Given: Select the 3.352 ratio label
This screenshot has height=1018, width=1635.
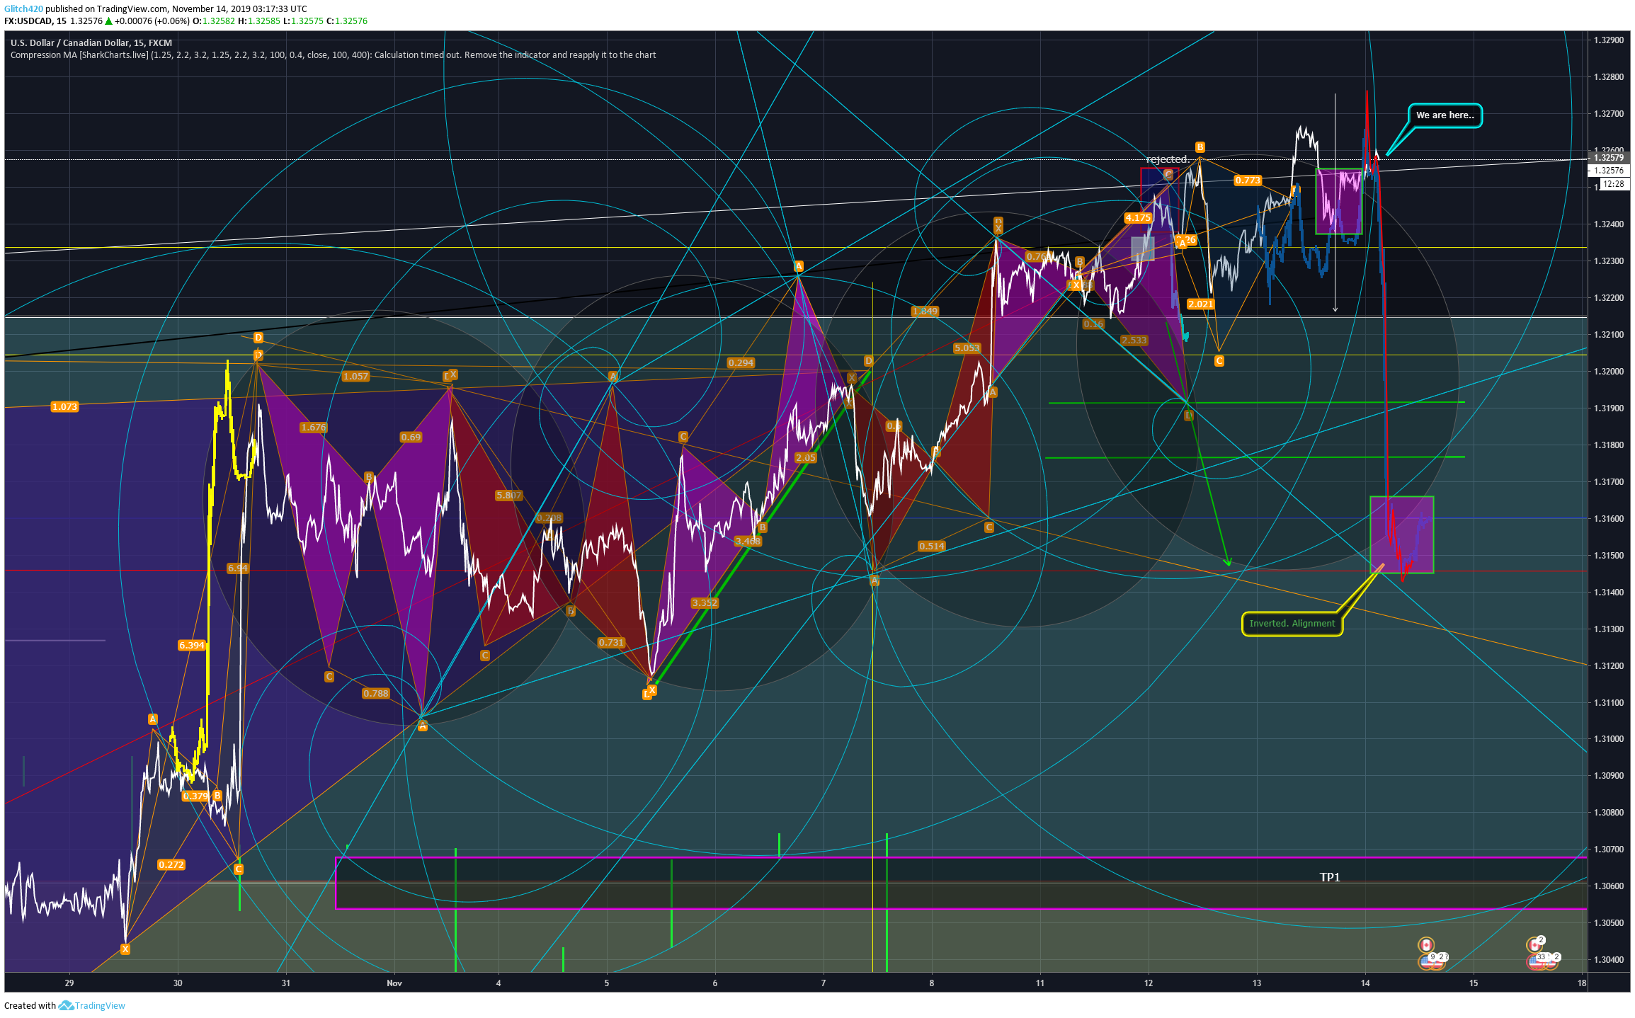Looking at the screenshot, I should tap(705, 602).
